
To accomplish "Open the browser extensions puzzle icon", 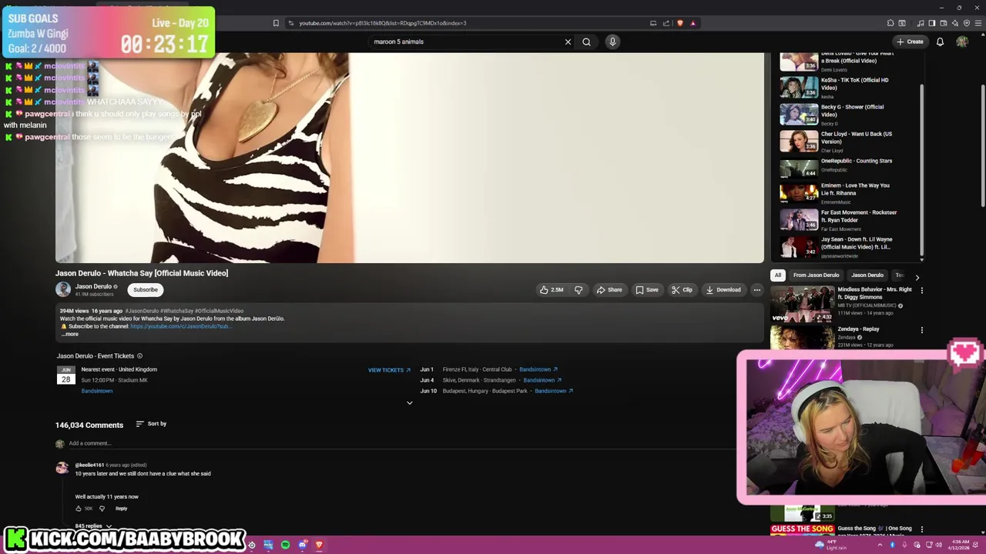I will pyautogui.click(x=890, y=23).
